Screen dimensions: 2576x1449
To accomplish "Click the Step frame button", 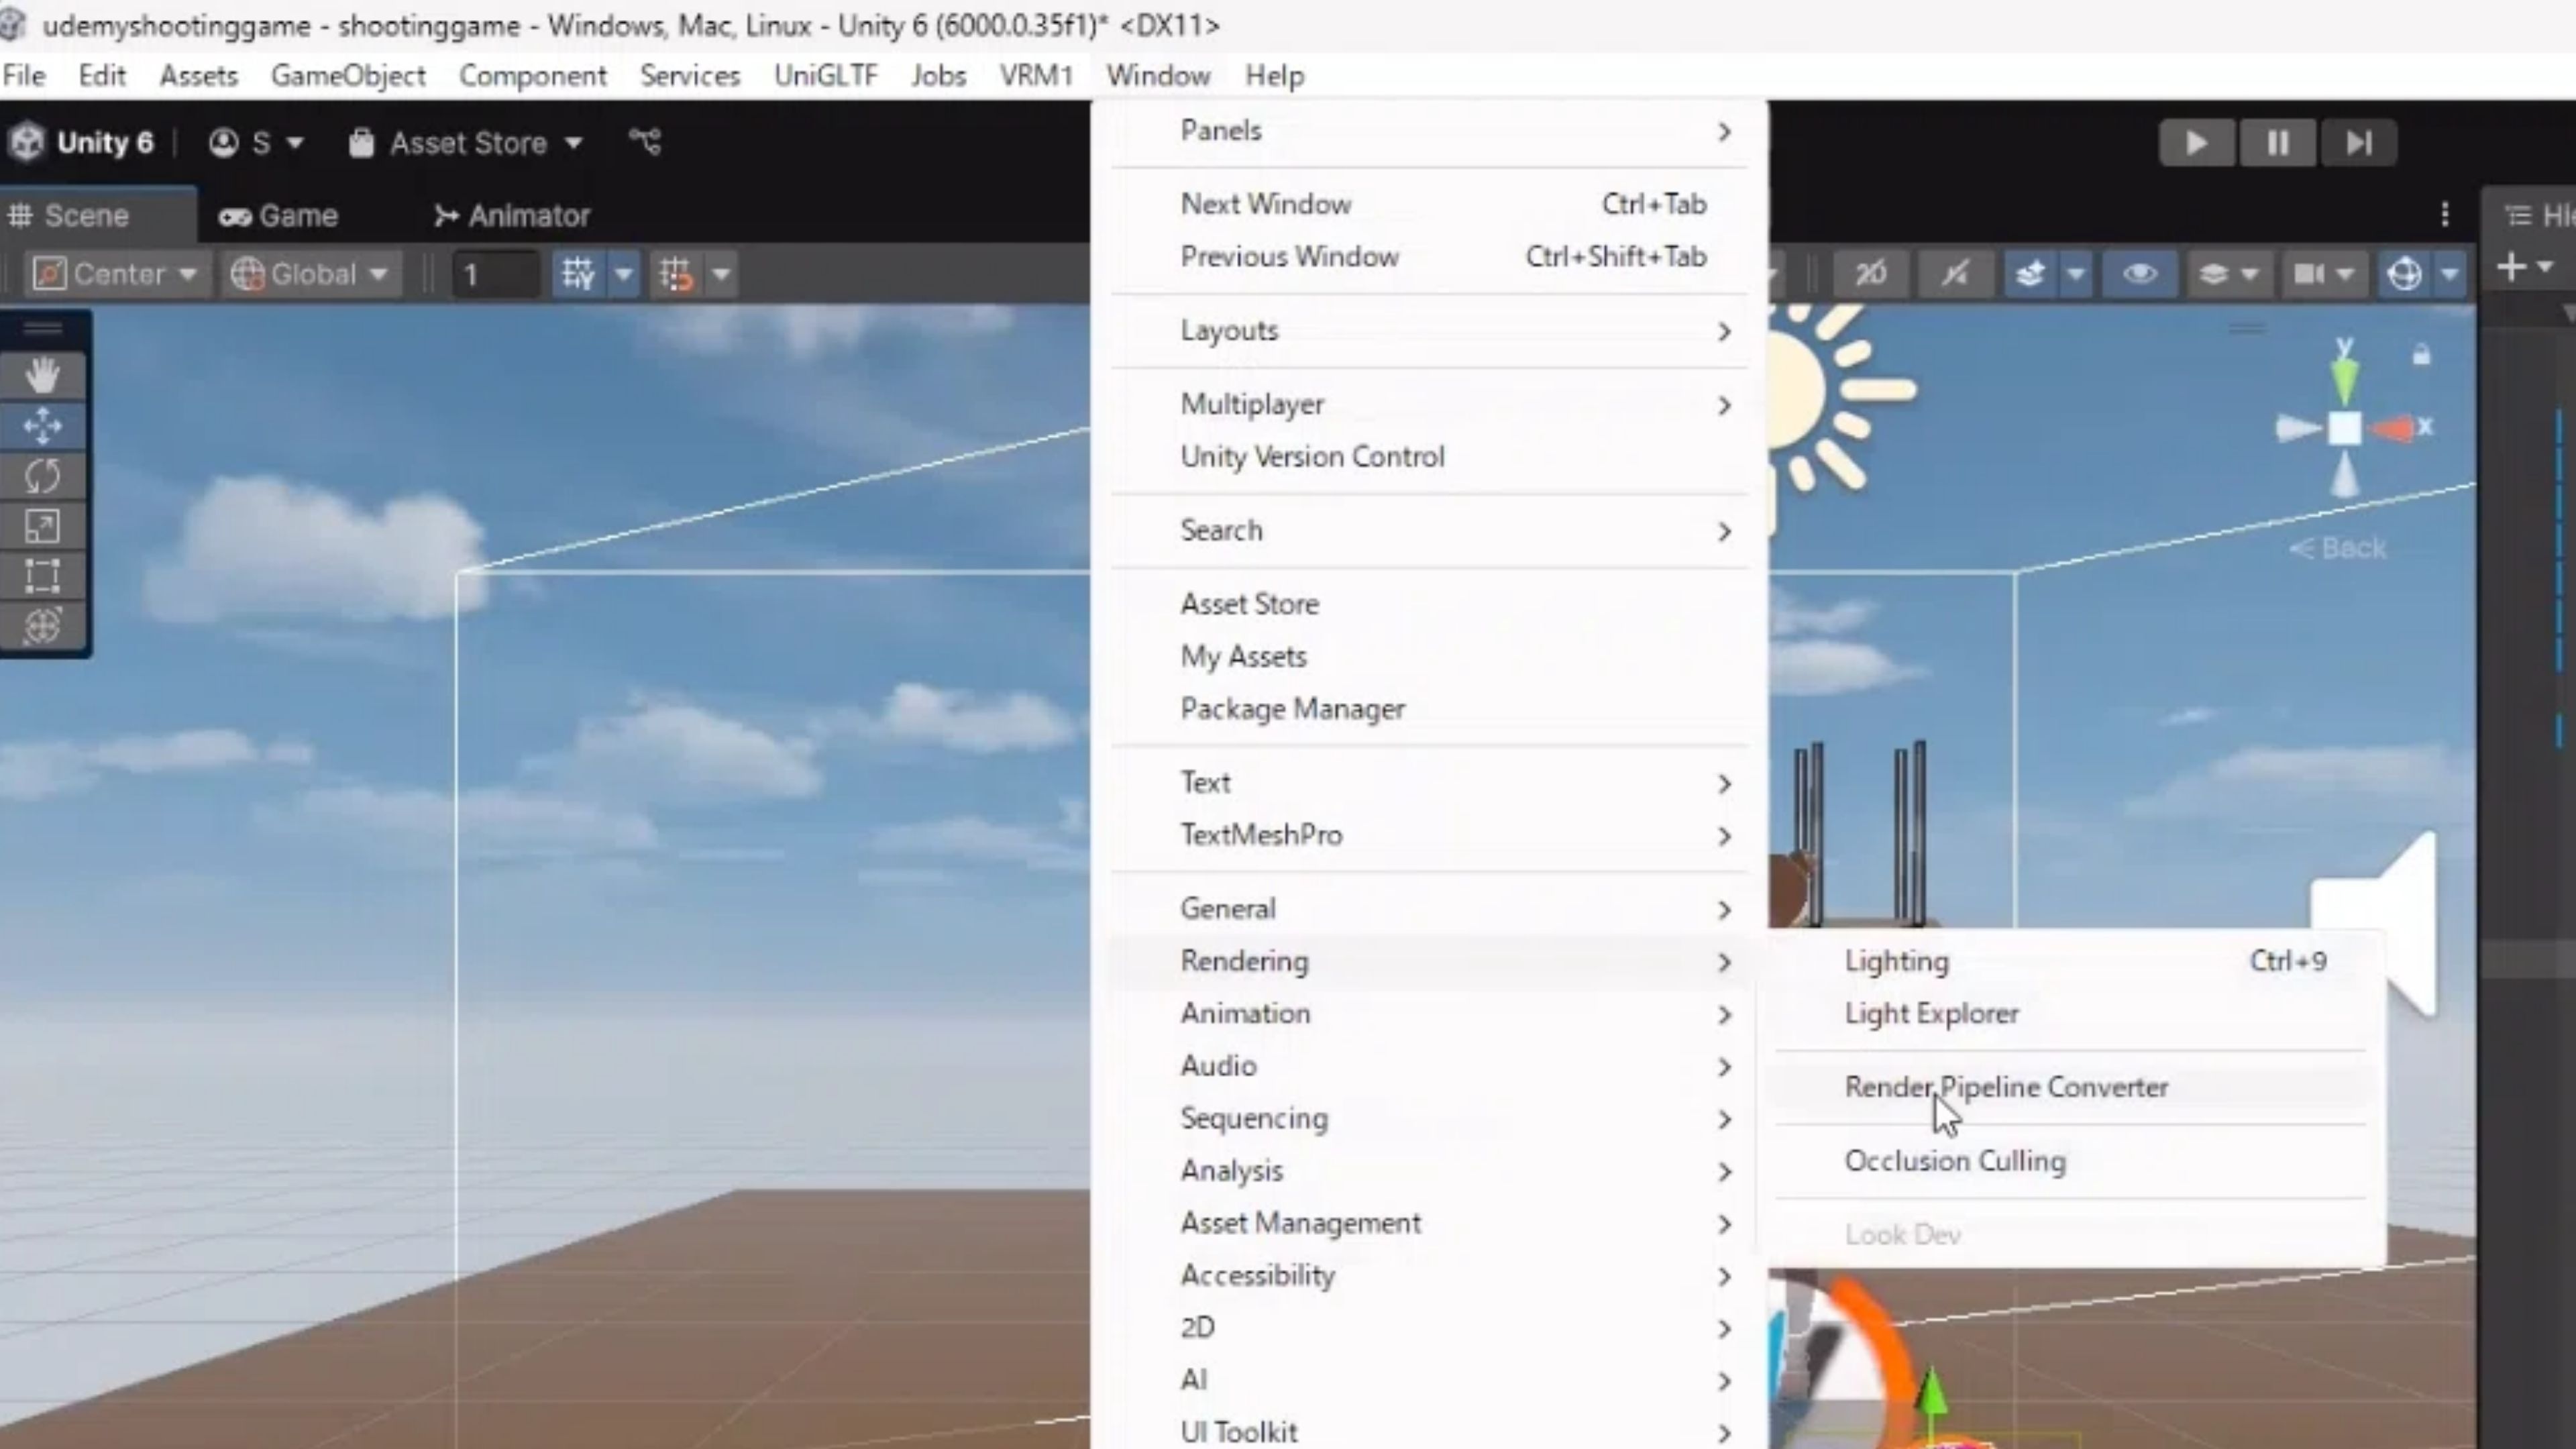I will pos(2358,143).
